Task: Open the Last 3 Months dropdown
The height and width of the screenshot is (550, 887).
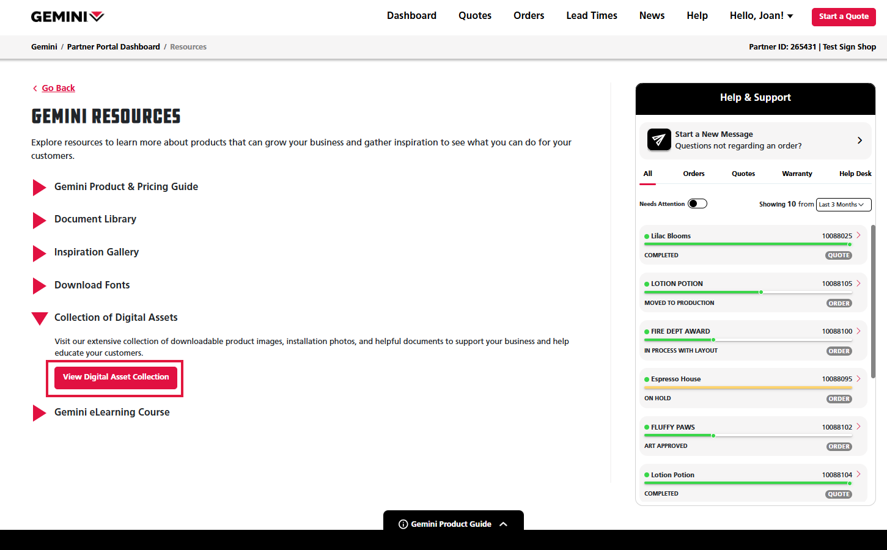Action: tap(843, 205)
